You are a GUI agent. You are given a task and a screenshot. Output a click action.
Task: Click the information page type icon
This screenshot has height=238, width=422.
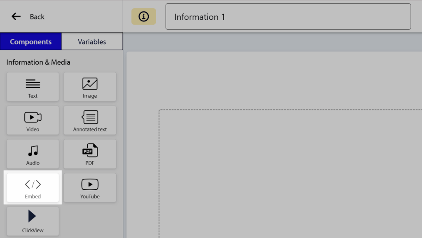(144, 16)
